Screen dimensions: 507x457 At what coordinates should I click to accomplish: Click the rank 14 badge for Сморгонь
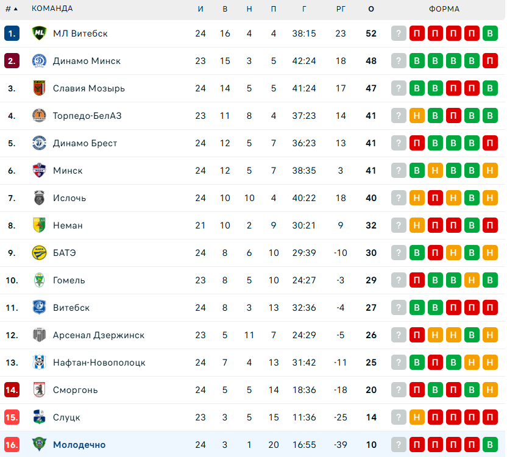[x=12, y=390]
